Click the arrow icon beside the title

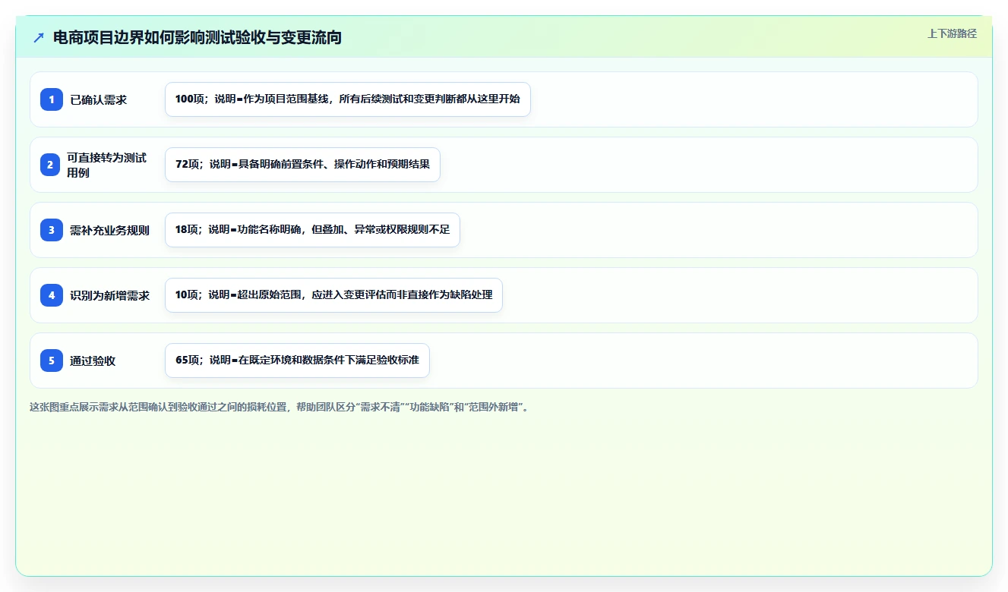coord(39,37)
